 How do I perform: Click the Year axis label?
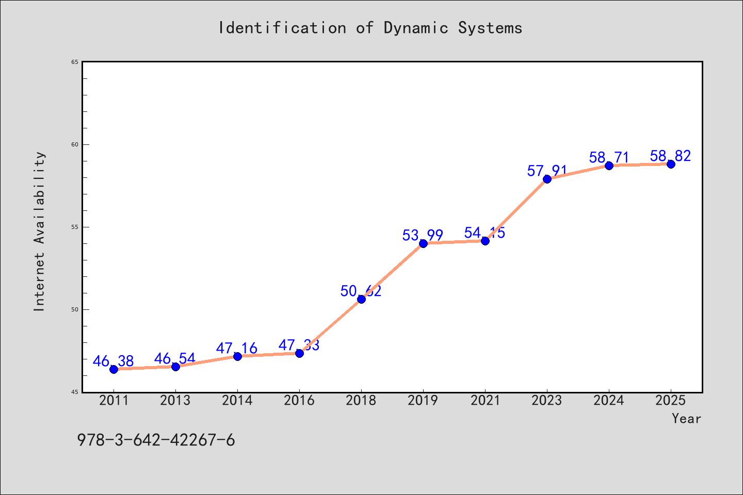point(686,419)
